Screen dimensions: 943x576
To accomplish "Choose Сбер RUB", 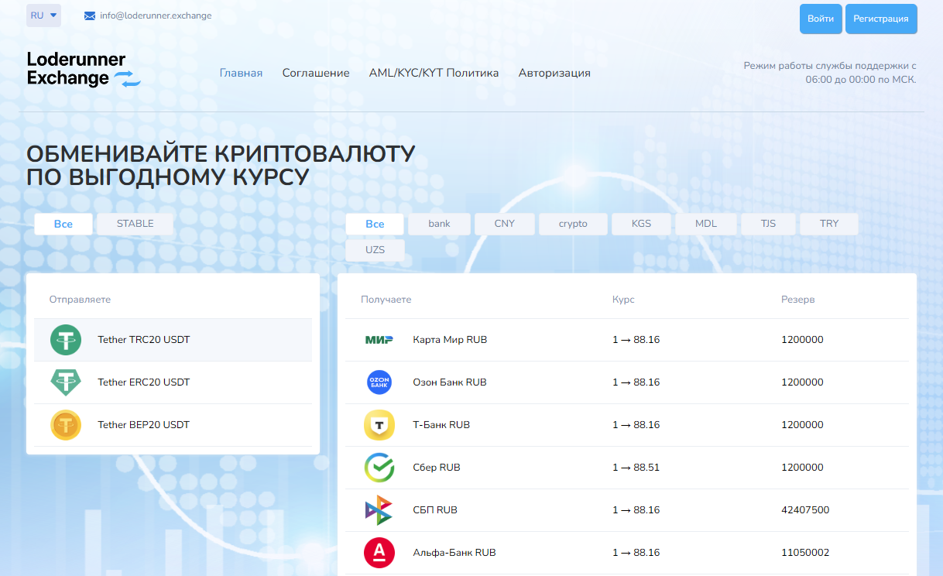I will (437, 468).
